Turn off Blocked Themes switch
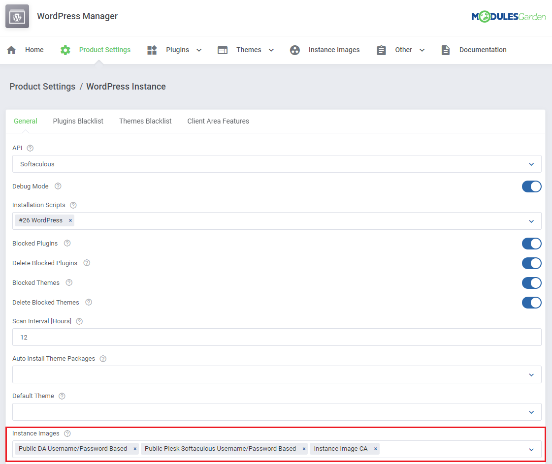552x464 pixels. 532,283
